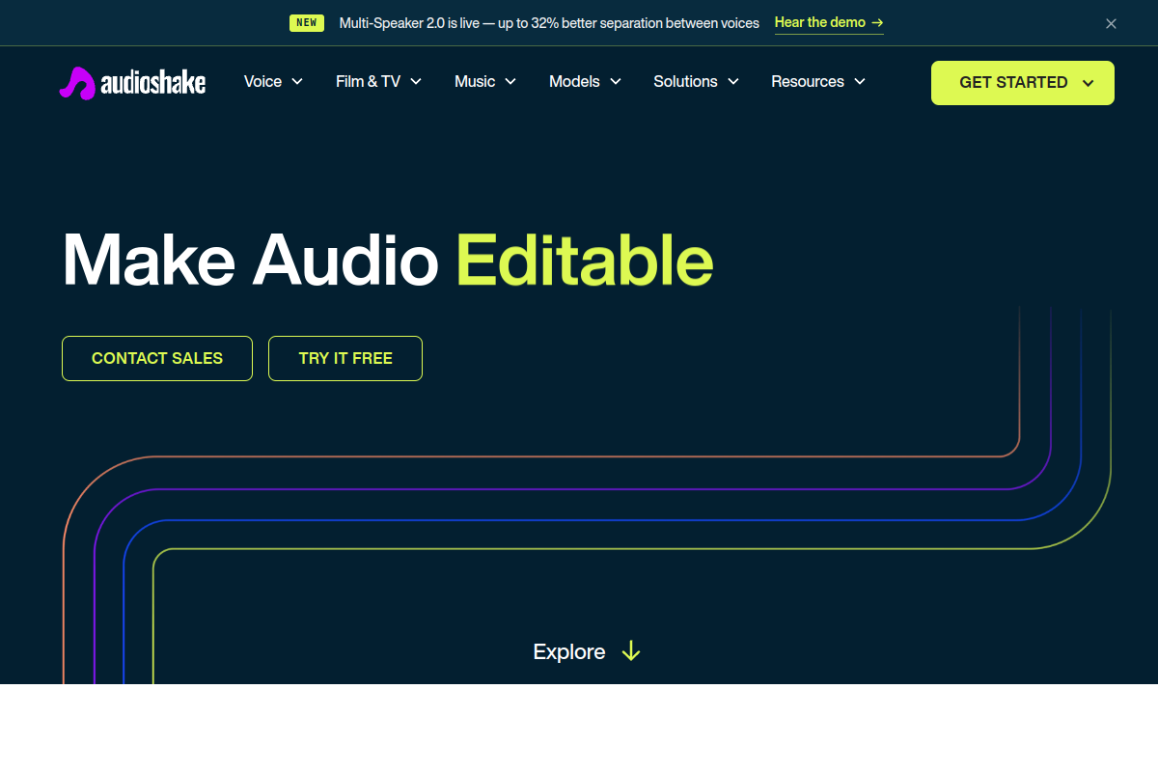Expand the chevron next to Music
The height and width of the screenshot is (772, 1158).
click(x=510, y=82)
